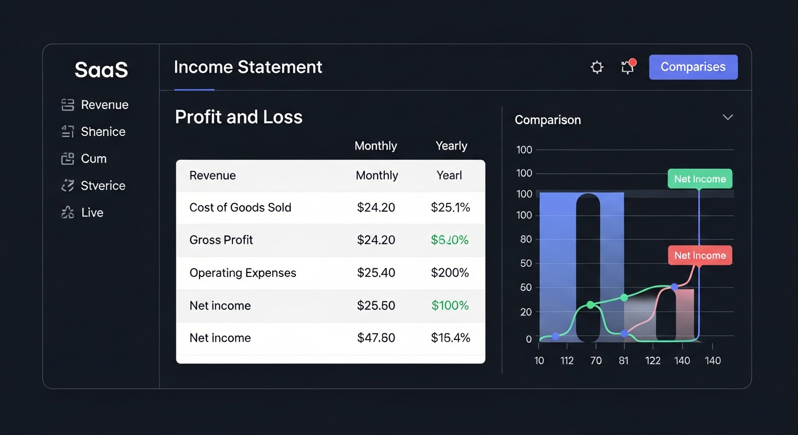The width and height of the screenshot is (798, 435).
Task: Select the Revenue icon in the sidebar
Action: click(x=67, y=104)
